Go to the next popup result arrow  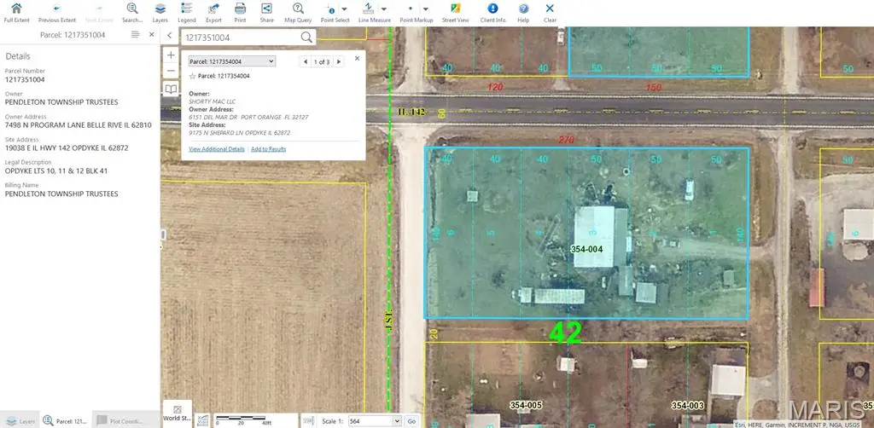(339, 61)
